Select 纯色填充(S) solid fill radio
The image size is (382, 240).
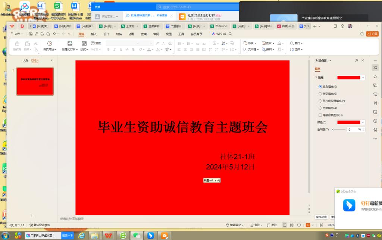tap(320, 87)
